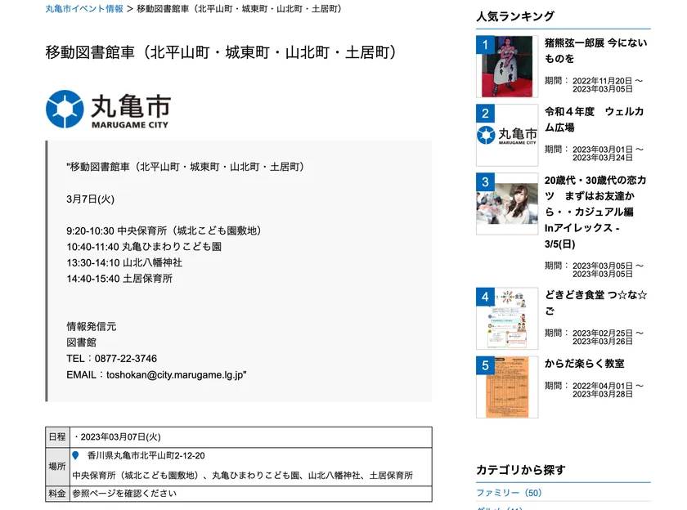Screen dimensions: 687x510
Task: Click the email toshokan@city.marugame.lg.jp text
Action: pyautogui.click(x=175, y=374)
